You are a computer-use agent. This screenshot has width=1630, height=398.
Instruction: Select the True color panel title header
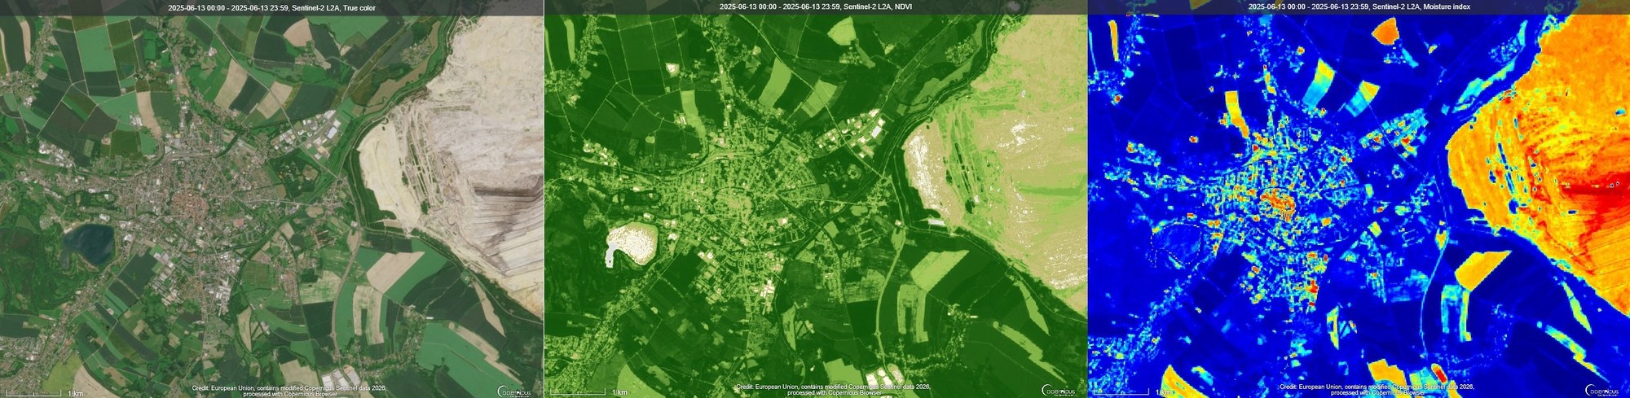click(271, 7)
